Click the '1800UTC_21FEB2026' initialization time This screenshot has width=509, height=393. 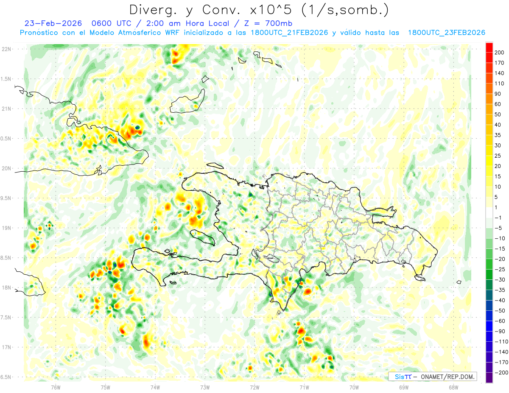(x=289, y=33)
